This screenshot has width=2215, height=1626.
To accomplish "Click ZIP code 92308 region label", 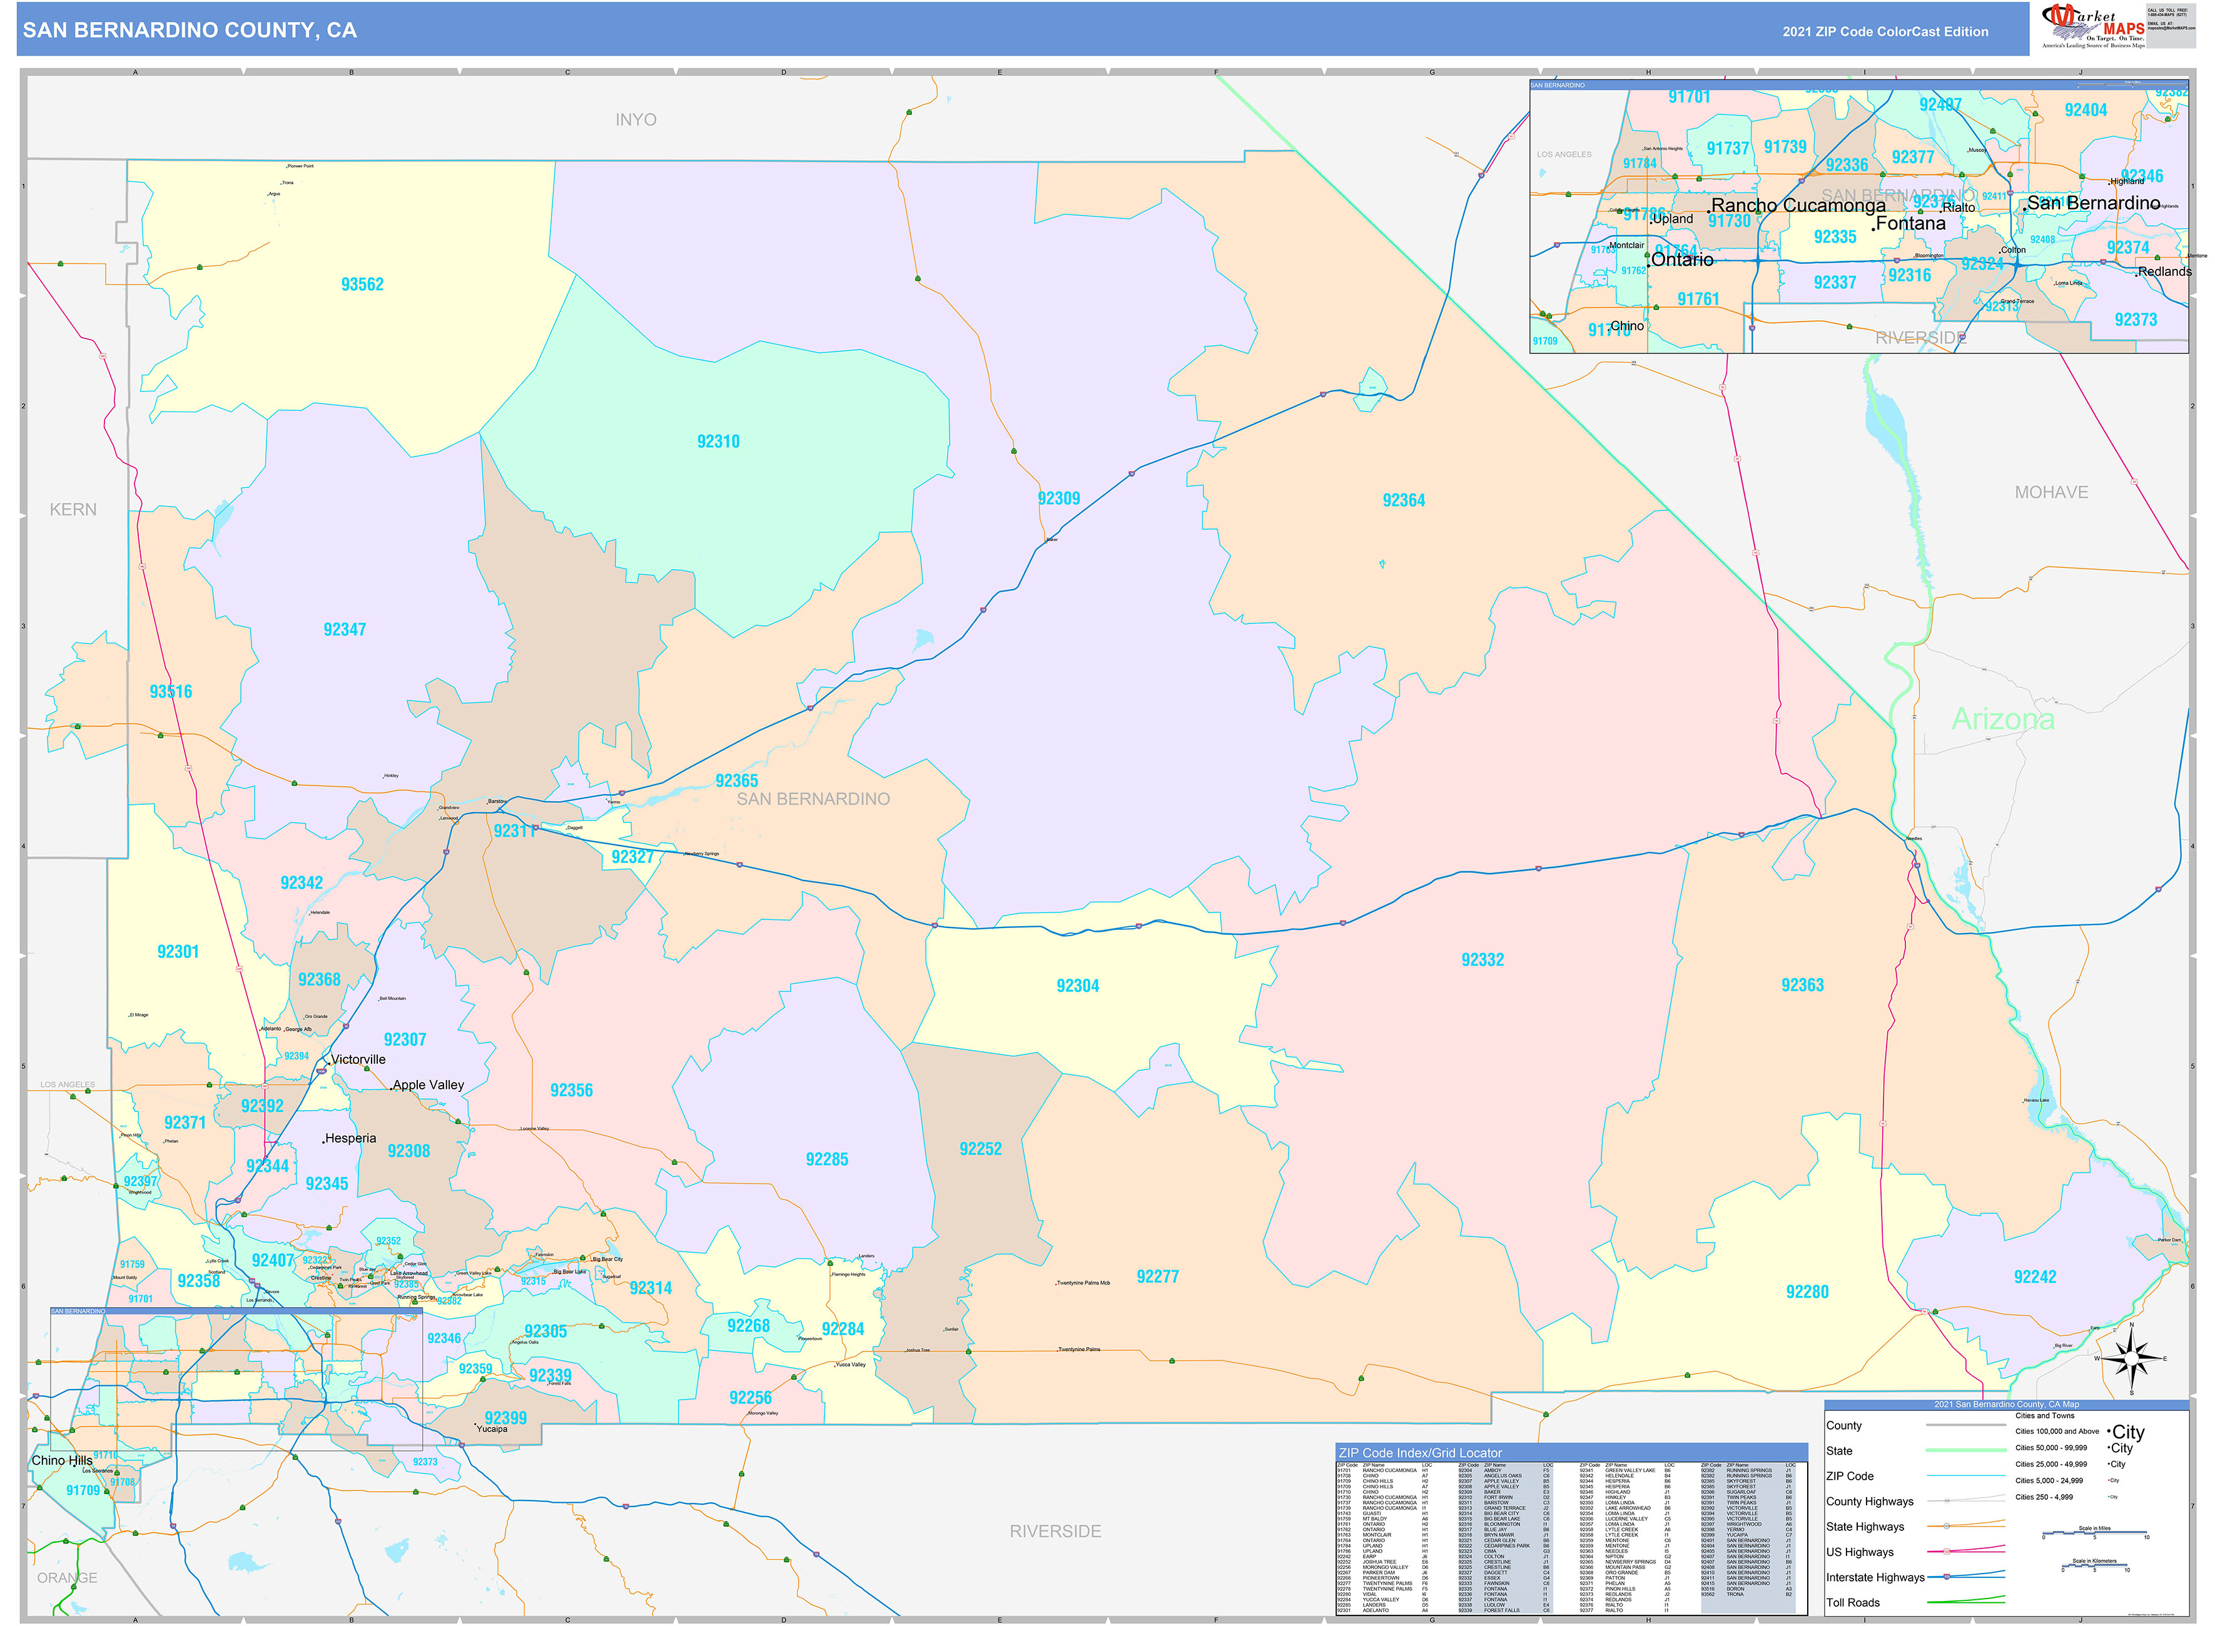I will 408,1151.
